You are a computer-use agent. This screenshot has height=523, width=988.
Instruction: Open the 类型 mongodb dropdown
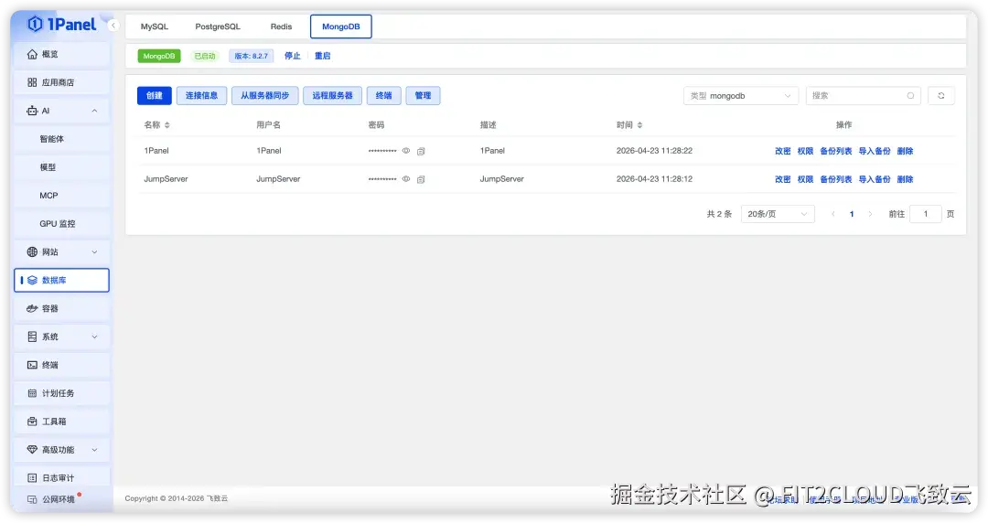point(741,96)
